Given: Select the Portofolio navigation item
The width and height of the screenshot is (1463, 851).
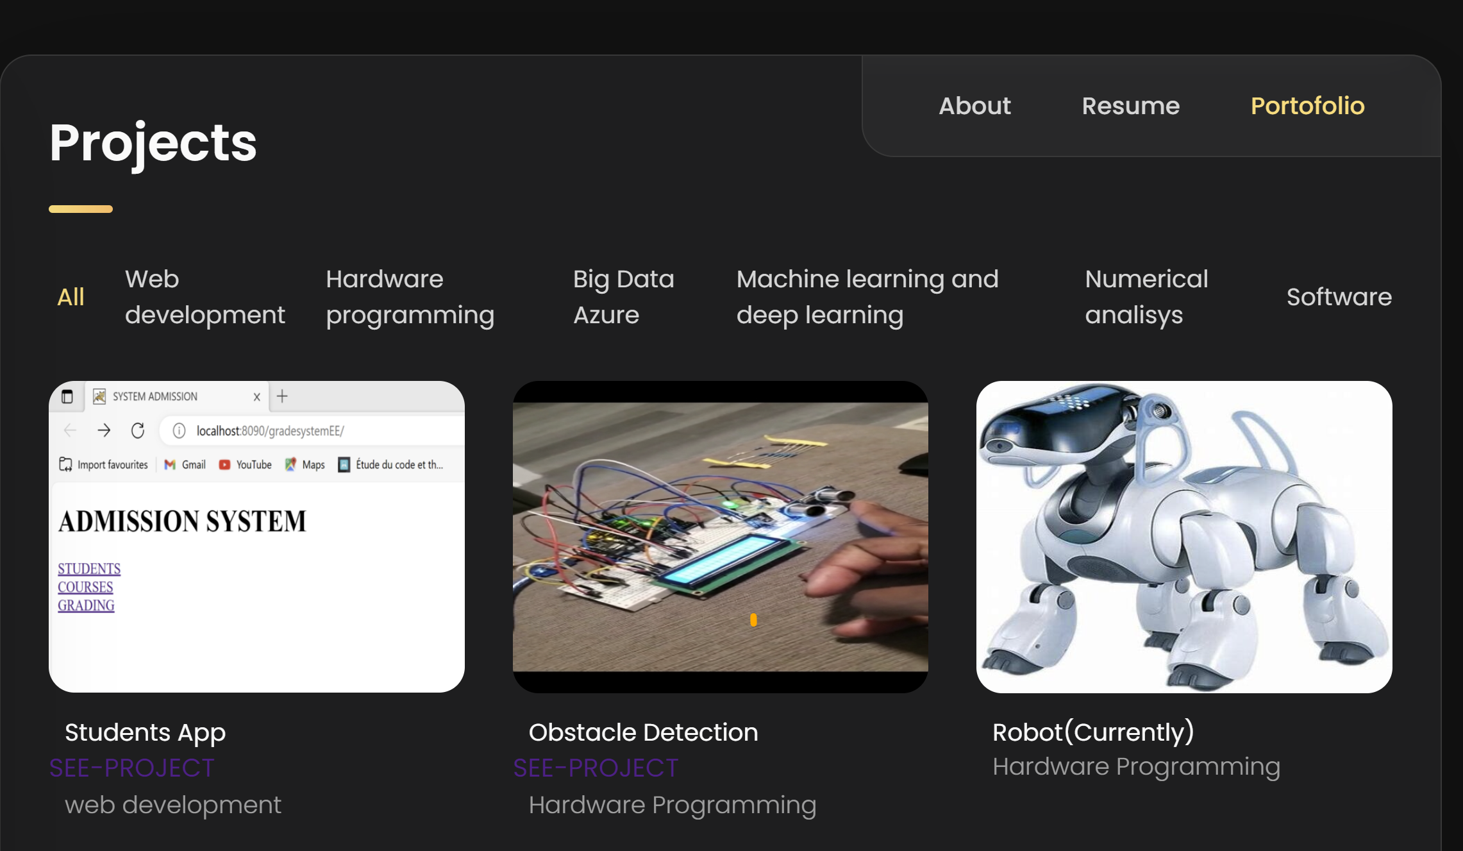Looking at the screenshot, I should pos(1307,105).
